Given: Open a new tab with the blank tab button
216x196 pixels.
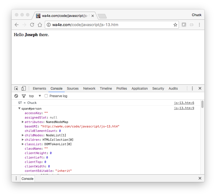Looking at the screenshot, I should click(x=102, y=16).
